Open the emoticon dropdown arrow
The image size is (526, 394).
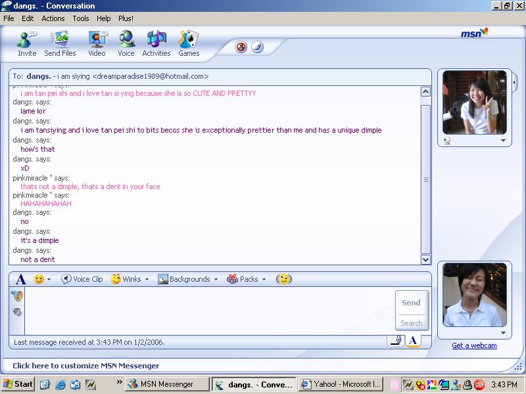coord(49,279)
